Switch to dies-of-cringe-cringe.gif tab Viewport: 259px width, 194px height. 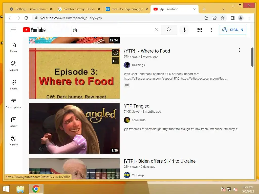point(127,9)
